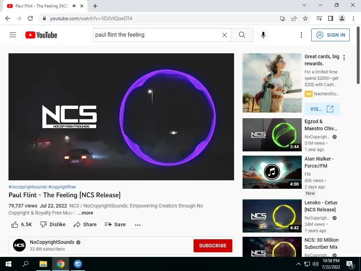
Task: Save video to a playlist
Action: pos(115,224)
